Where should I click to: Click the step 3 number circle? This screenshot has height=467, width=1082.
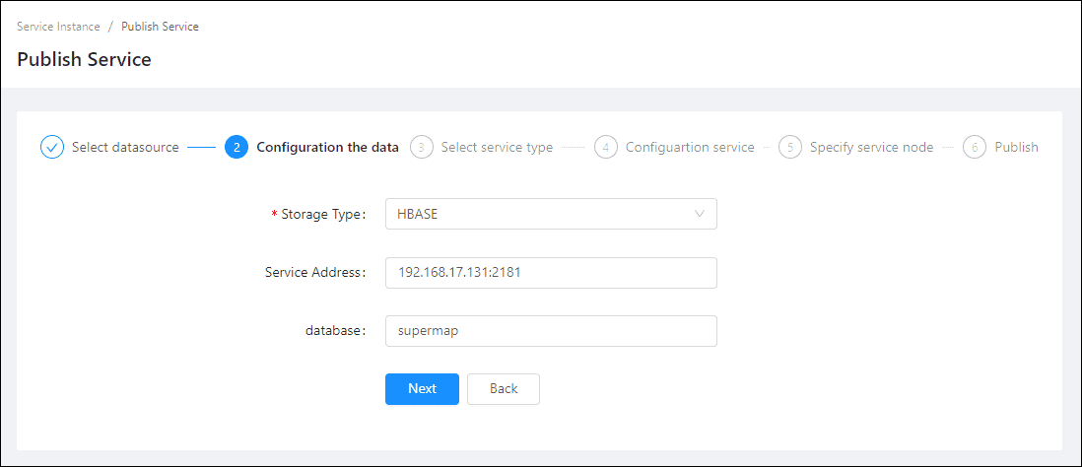[422, 147]
